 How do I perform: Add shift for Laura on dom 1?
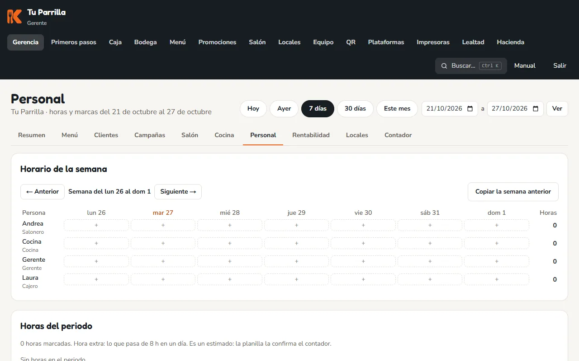coord(497,279)
